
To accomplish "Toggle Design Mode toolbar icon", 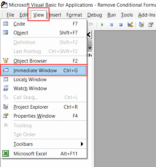I will (130, 25).
